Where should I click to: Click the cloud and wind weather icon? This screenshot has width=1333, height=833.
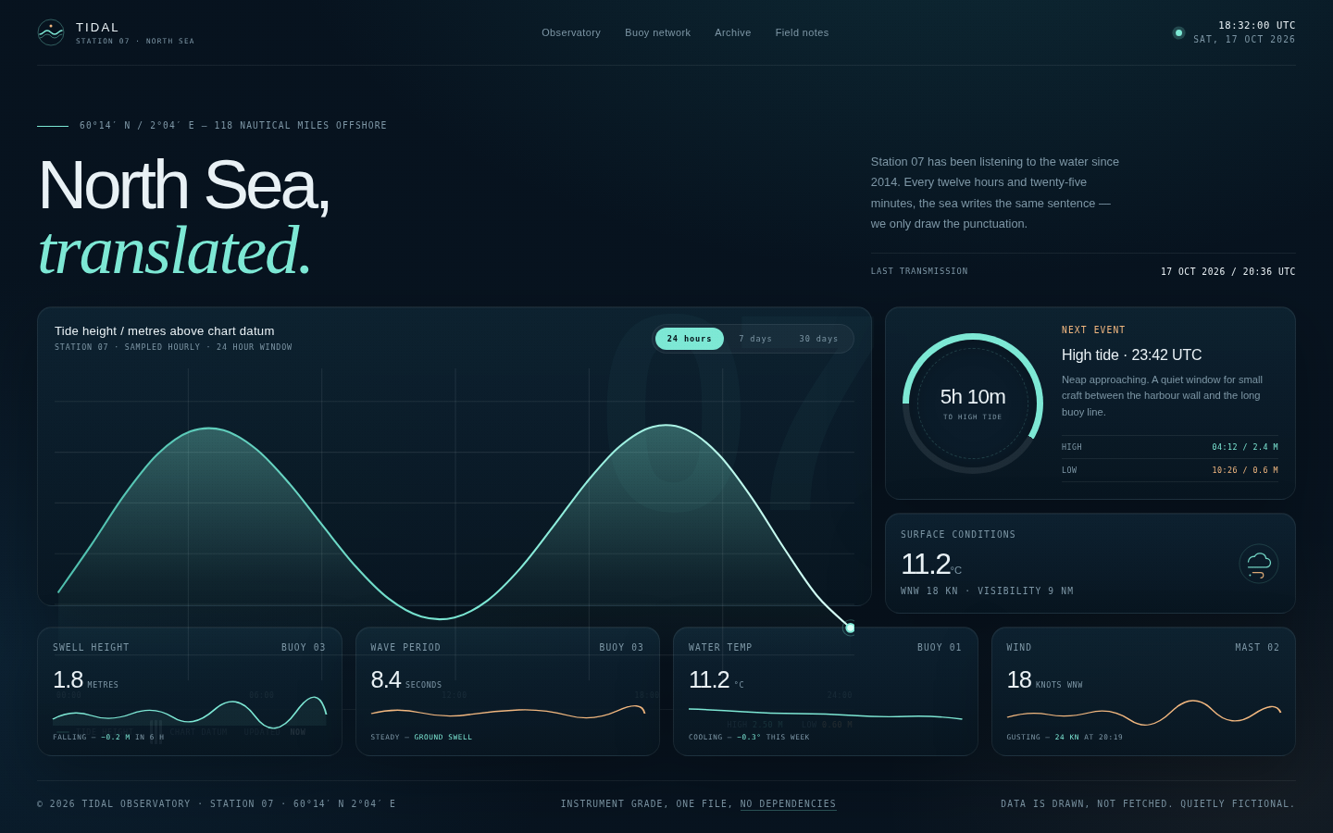click(1259, 564)
